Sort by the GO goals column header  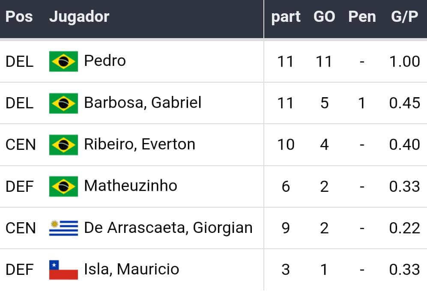tap(324, 17)
